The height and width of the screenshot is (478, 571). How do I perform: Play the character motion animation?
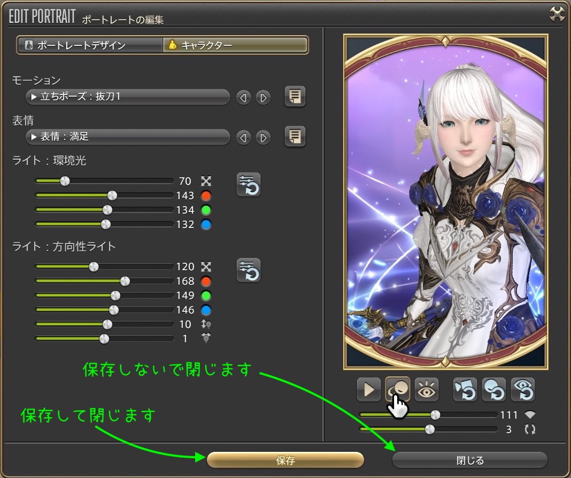coord(368,389)
